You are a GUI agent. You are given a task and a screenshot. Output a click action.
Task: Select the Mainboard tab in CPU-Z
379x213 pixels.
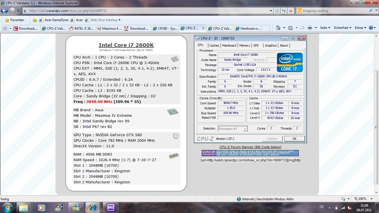pos(229,45)
